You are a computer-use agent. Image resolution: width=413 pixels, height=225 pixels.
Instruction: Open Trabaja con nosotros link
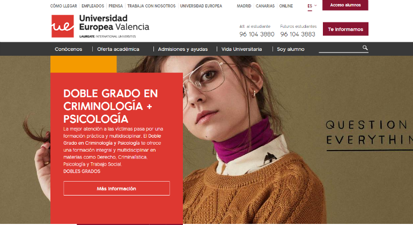151,6
